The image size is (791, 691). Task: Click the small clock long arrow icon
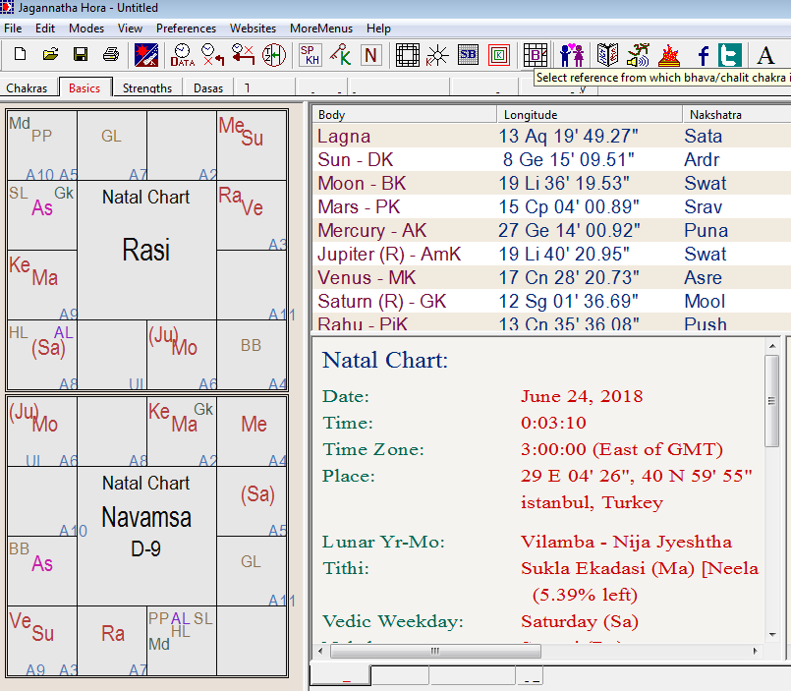tap(243, 54)
